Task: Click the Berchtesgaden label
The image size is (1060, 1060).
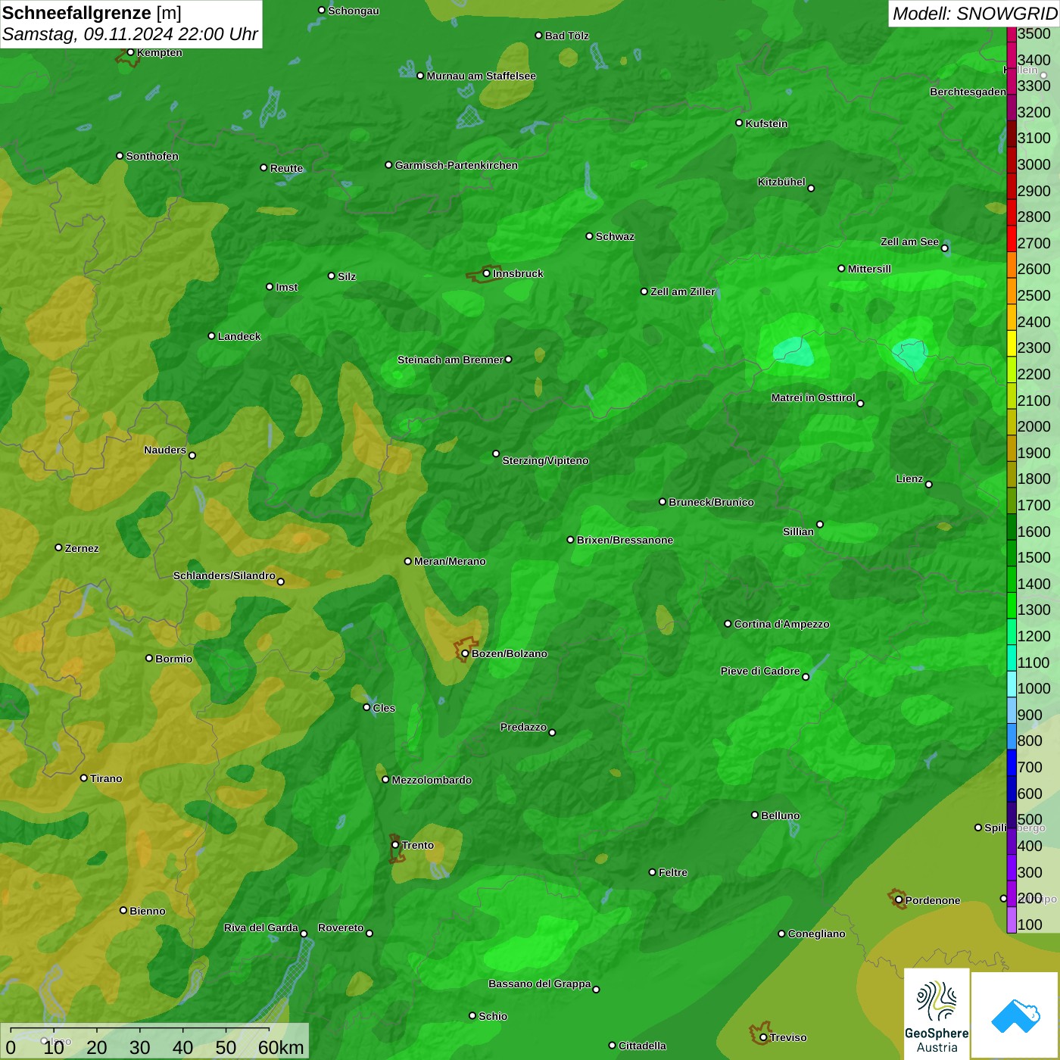Action: click(968, 92)
